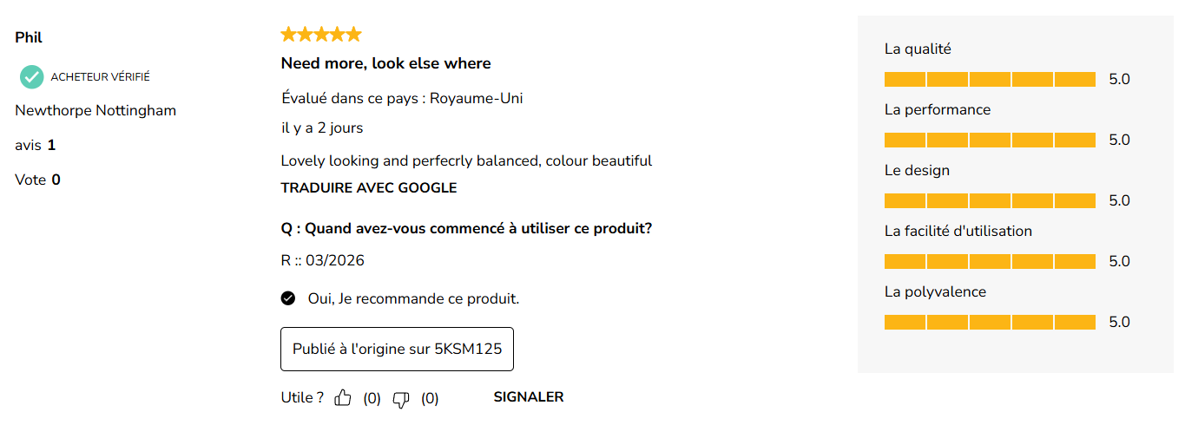Viewport: 1185px width, 425px height.
Task: Click the five-star rating stars
Action: [x=321, y=35]
